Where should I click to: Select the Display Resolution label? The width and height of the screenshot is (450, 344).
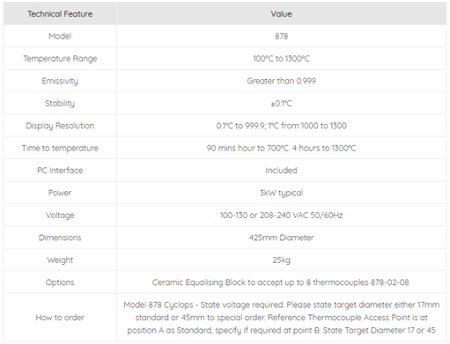click(60, 126)
